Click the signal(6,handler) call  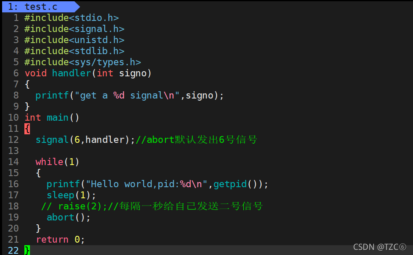(85, 140)
